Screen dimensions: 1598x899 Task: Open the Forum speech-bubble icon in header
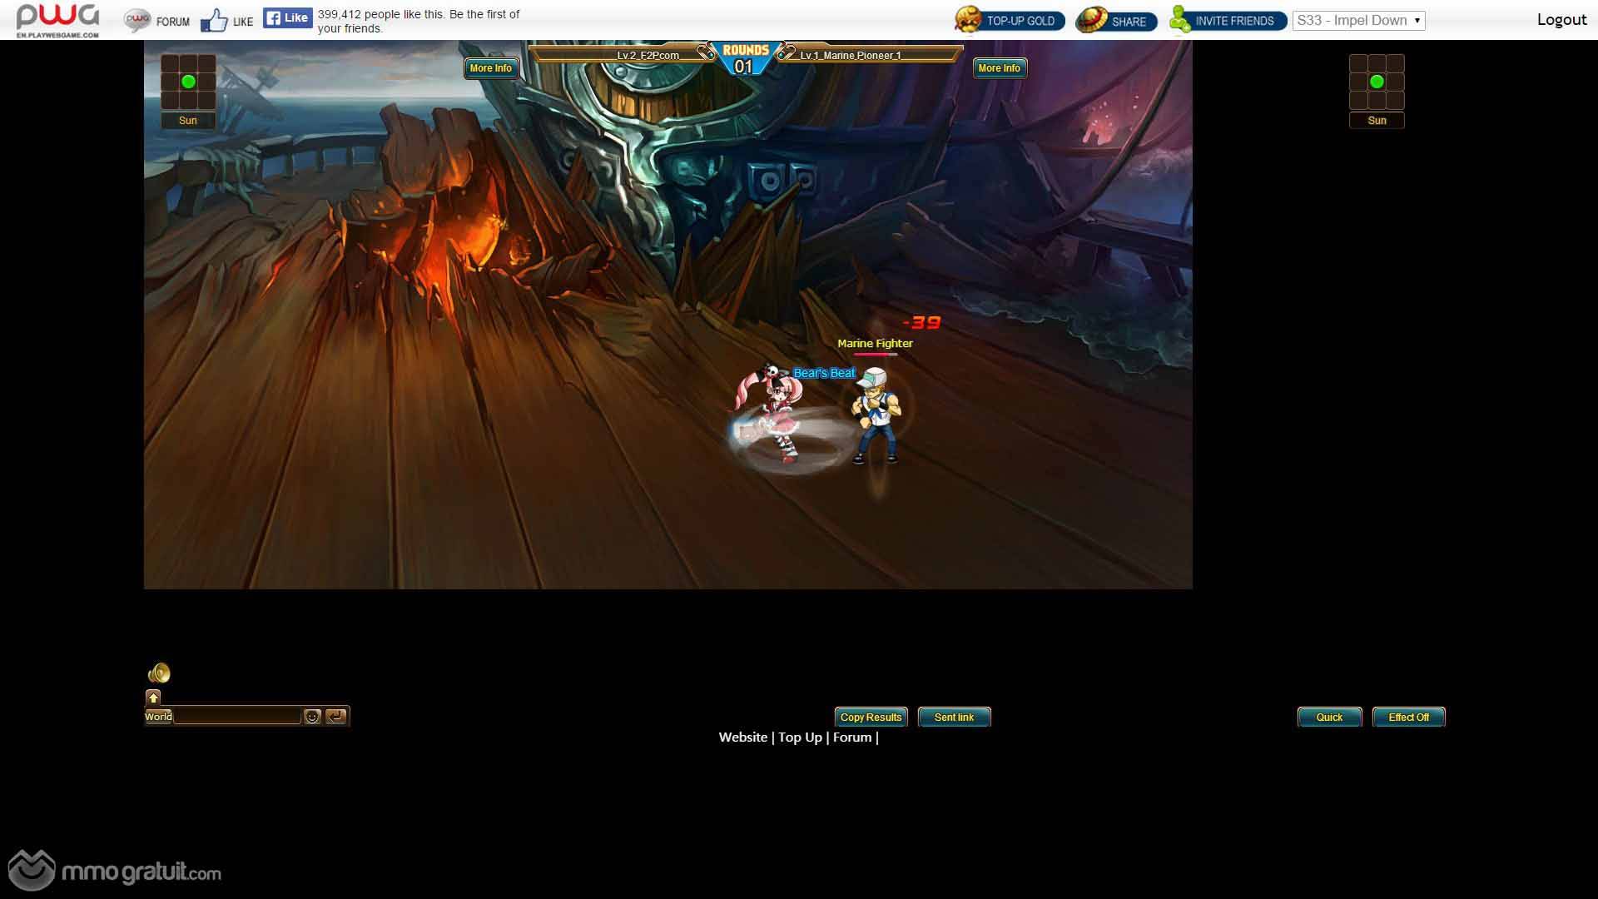(x=137, y=21)
